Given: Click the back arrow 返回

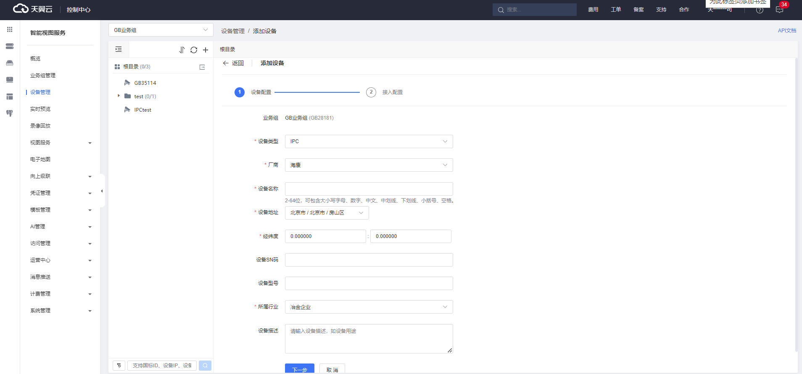Looking at the screenshot, I should click(233, 63).
